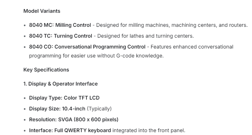The width and height of the screenshot is (252, 135).
Task: Click the bold "8040 MC: Milling Control" text
Action: [x=60, y=25]
